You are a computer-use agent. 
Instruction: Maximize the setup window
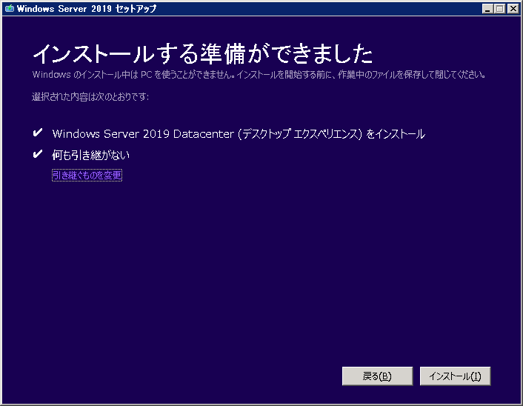[x=499, y=8]
